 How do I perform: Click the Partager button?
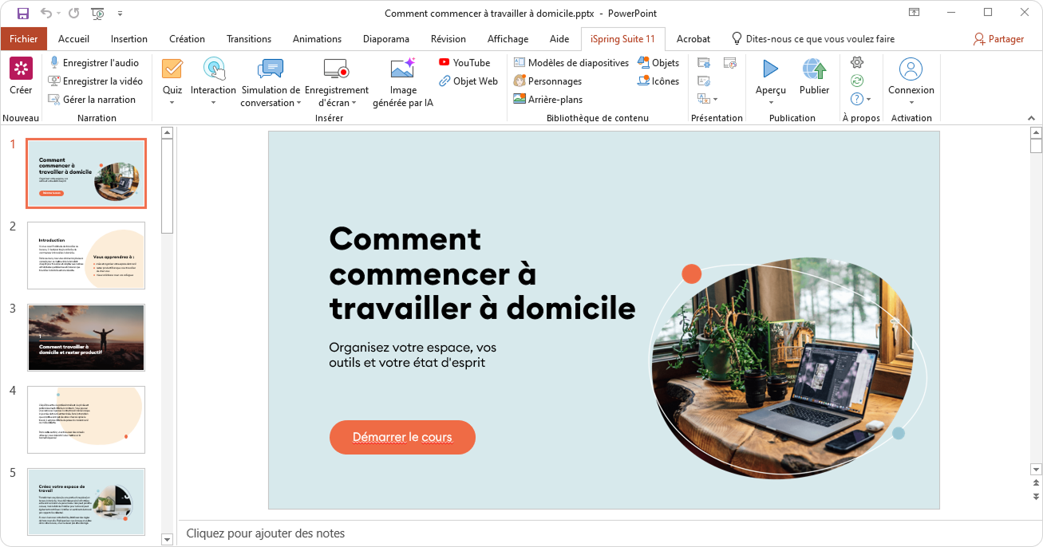click(998, 39)
